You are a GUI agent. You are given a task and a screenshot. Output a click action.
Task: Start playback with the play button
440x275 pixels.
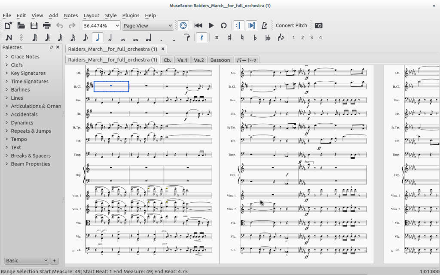tap(211, 25)
